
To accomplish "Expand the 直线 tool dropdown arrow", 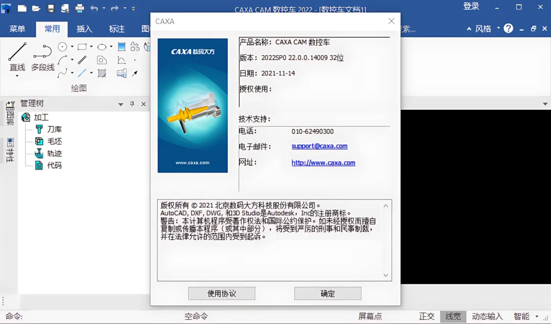I will (17, 76).
